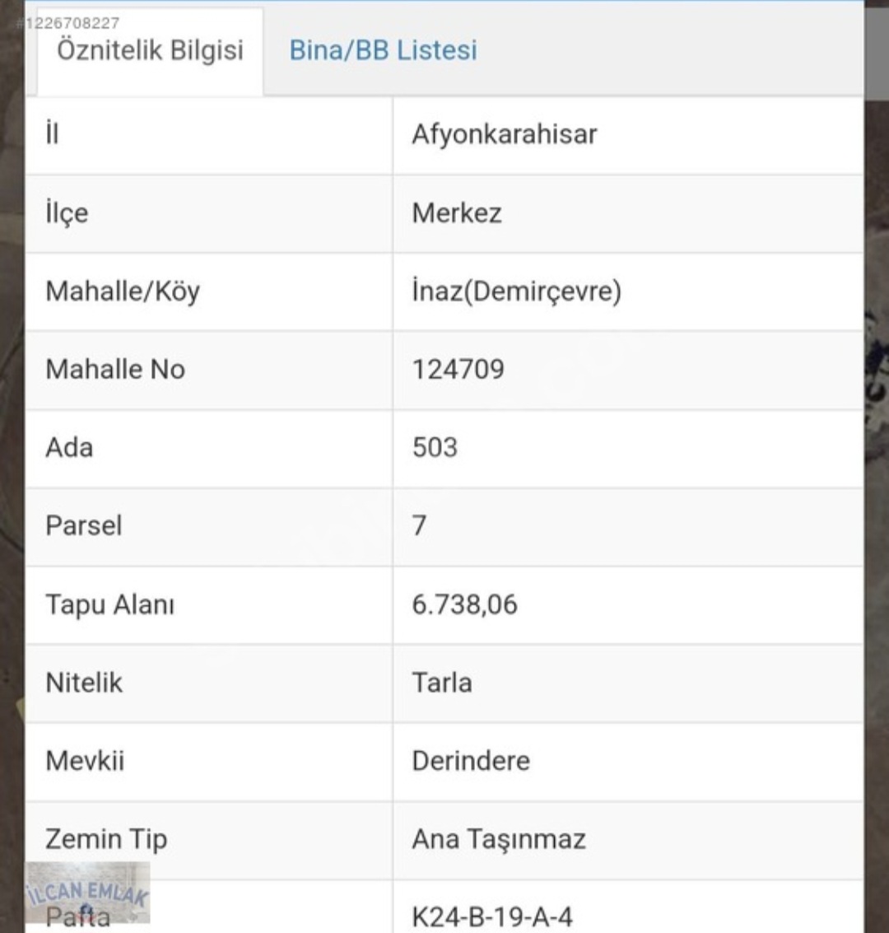Select the Derindere location value
This screenshot has width=889, height=933.
click(x=471, y=761)
